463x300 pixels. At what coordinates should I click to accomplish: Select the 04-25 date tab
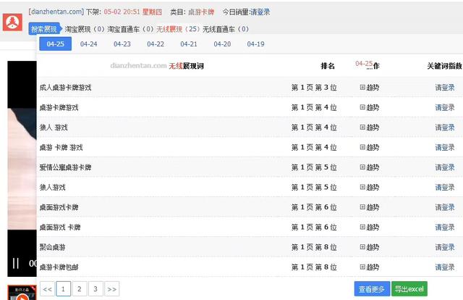point(56,43)
